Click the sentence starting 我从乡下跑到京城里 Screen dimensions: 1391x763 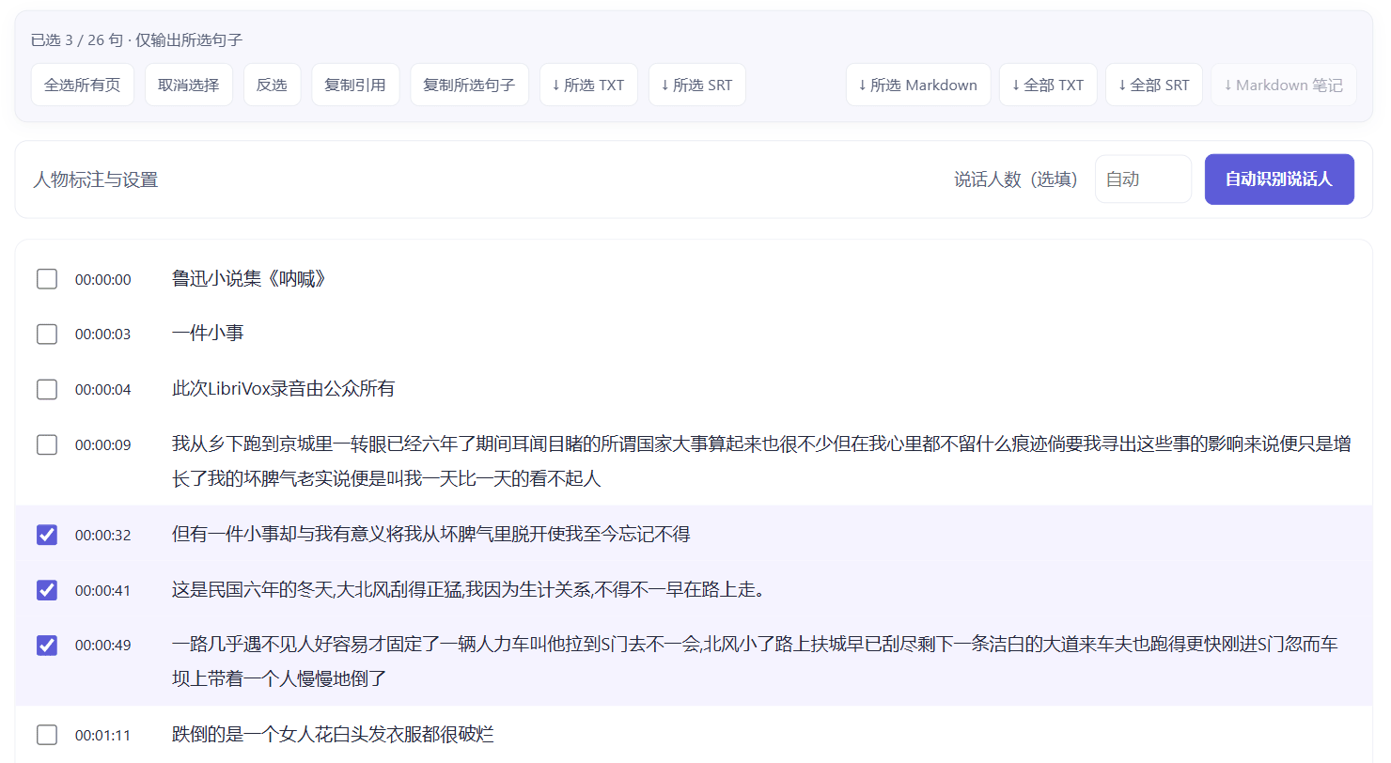pos(761,461)
